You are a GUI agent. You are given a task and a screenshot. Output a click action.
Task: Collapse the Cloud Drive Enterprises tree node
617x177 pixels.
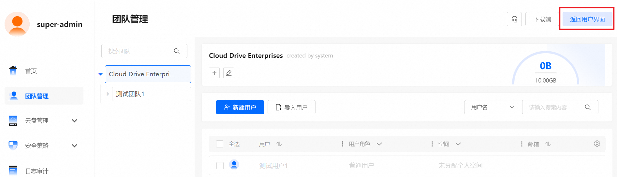coord(100,74)
